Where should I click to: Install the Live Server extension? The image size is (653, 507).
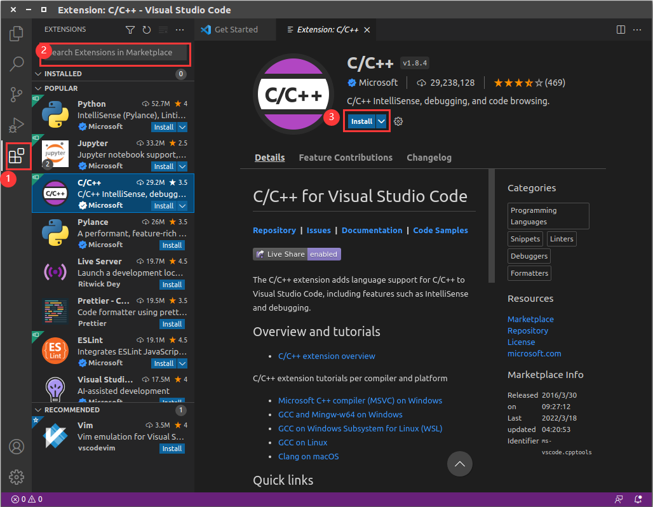coord(172,285)
